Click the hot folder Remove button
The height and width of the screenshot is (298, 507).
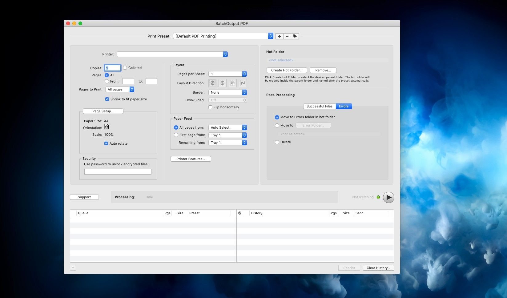pos(323,70)
